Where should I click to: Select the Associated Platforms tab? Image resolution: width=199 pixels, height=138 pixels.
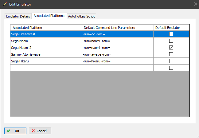[49, 16]
